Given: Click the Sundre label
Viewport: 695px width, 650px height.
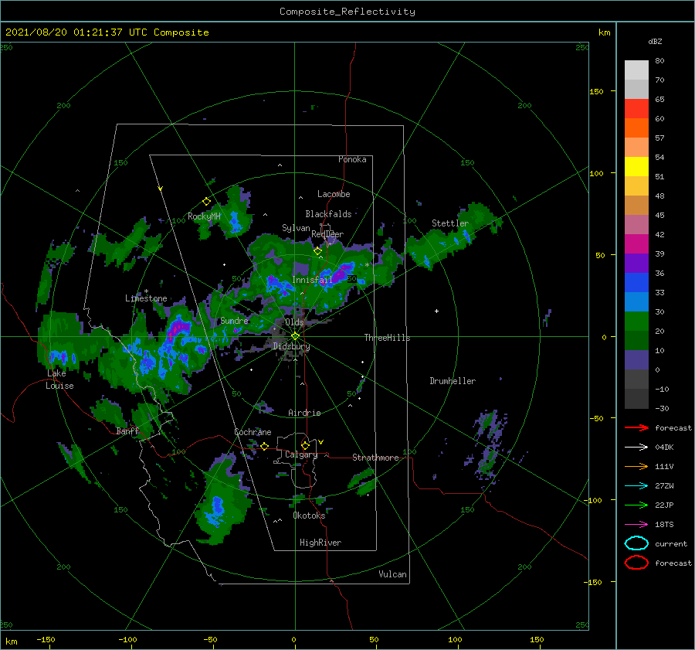Looking at the screenshot, I should tap(234, 321).
